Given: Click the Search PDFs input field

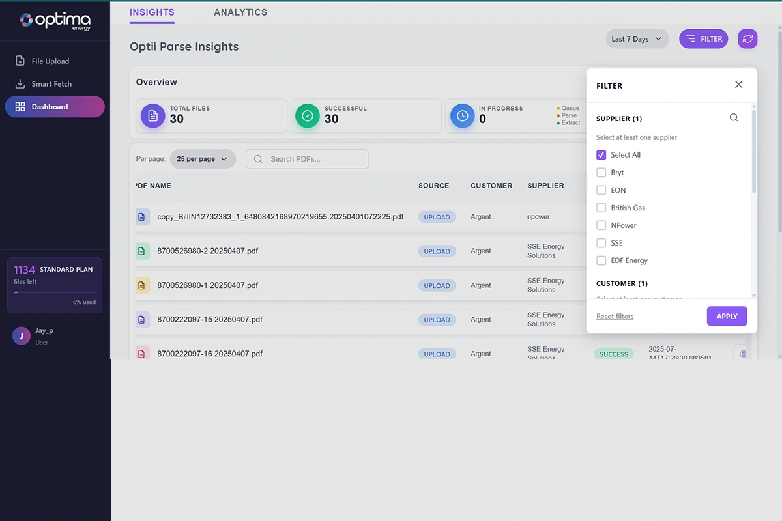Looking at the screenshot, I should pyautogui.click(x=307, y=159).
